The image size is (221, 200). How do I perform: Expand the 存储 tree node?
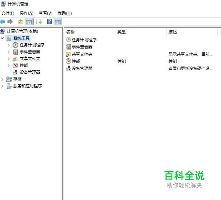tap(2, 79)
